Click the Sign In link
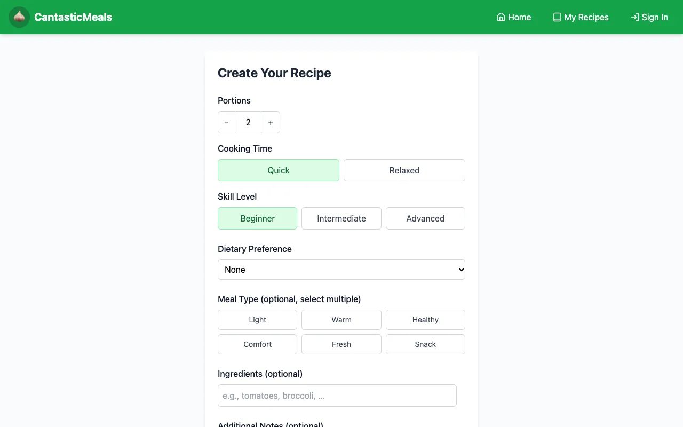This screenshot has height=427, width=683. pos(649,17)
